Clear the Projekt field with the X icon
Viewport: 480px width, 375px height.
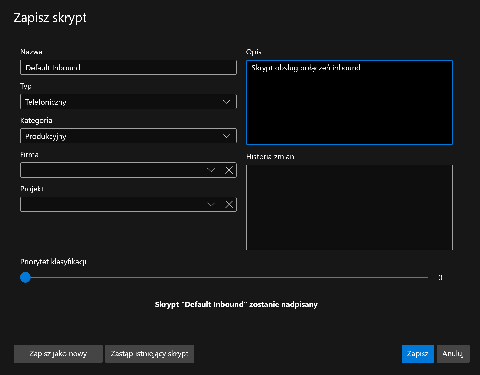(229, 204)
